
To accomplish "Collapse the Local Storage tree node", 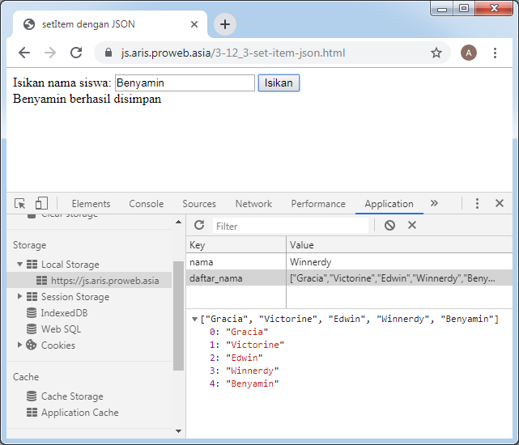I will click(x=19, y=264).
